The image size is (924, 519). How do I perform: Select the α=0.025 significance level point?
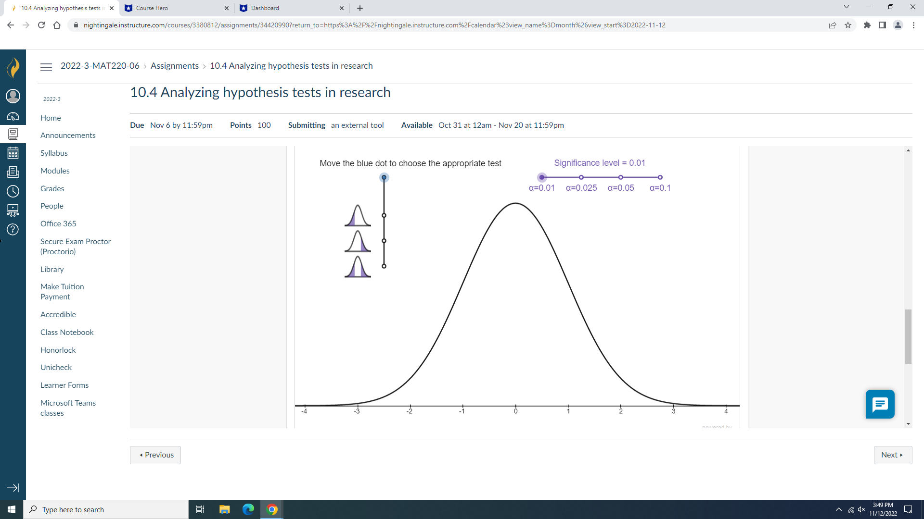click(581, 177)
